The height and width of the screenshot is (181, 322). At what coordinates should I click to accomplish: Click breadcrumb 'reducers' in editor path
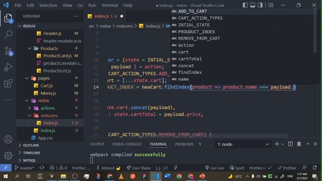[124, 26]
